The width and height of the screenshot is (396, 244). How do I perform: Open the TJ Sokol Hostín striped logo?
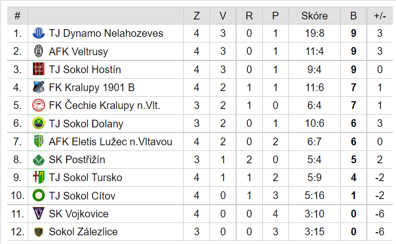click(x=38, y=70)
